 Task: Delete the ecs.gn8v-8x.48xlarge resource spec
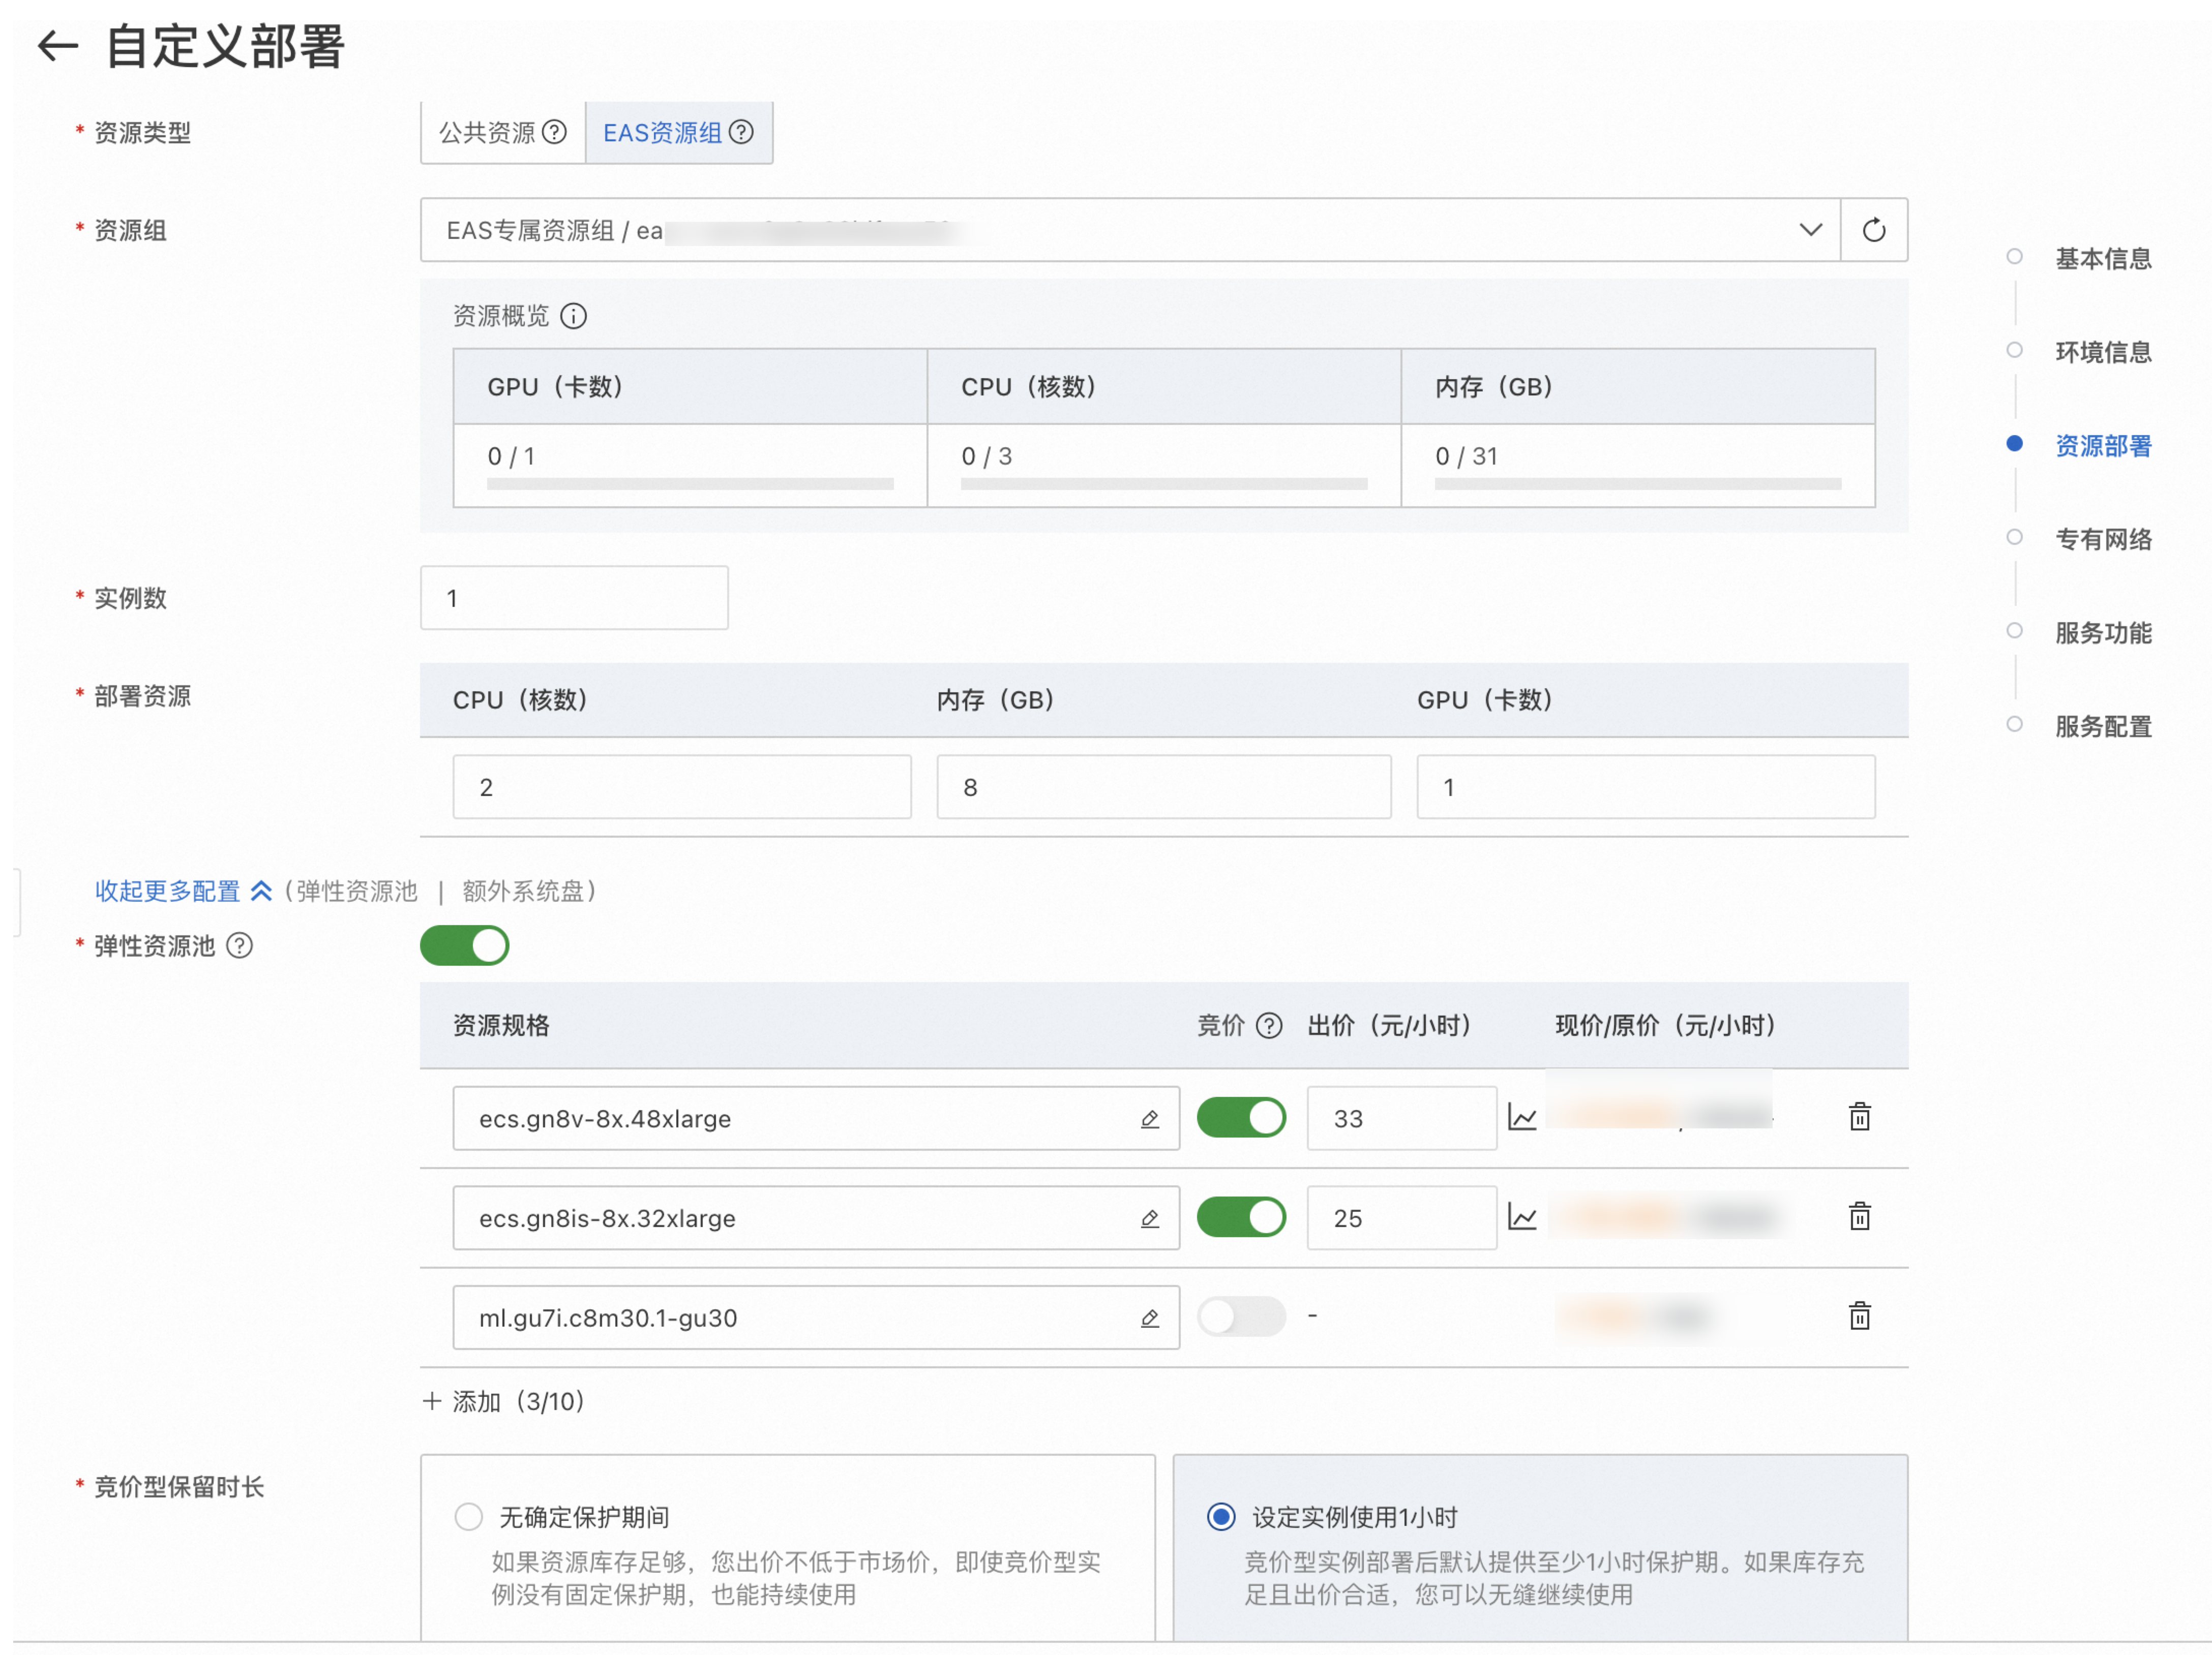pos(1859,1116)
